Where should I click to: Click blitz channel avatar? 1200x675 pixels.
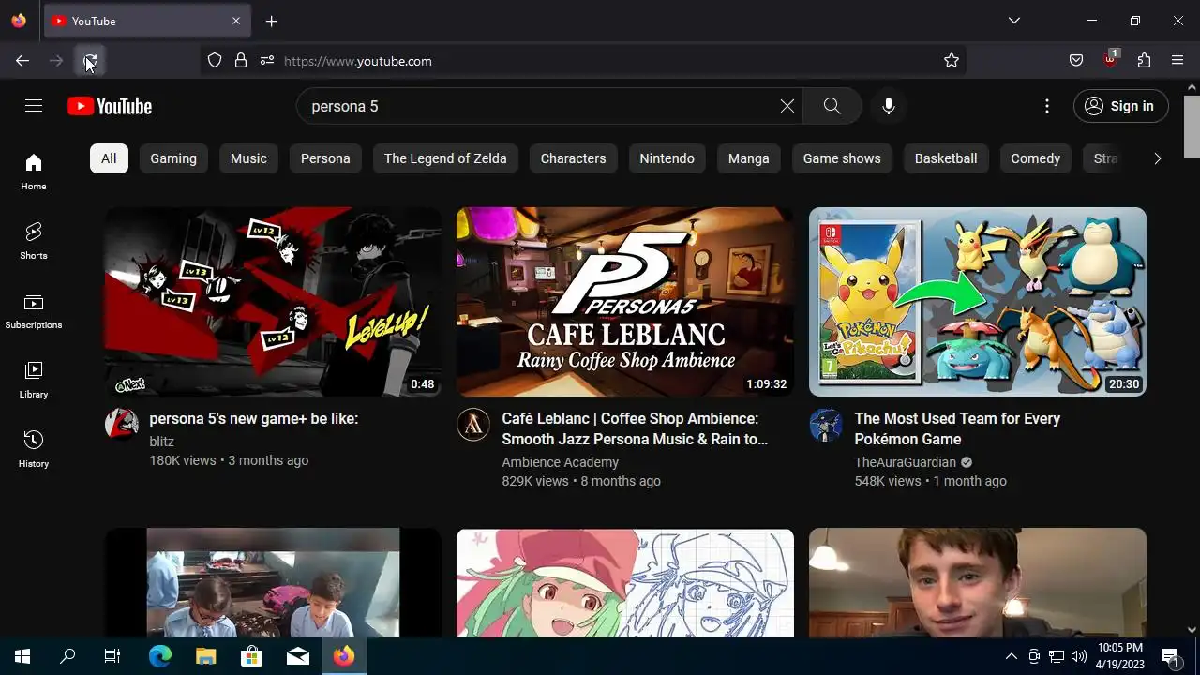pyautogui.click(x=121, y=424)
